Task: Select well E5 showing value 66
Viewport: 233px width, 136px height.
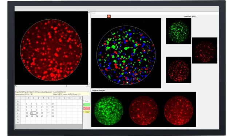Action: (44, 113)
